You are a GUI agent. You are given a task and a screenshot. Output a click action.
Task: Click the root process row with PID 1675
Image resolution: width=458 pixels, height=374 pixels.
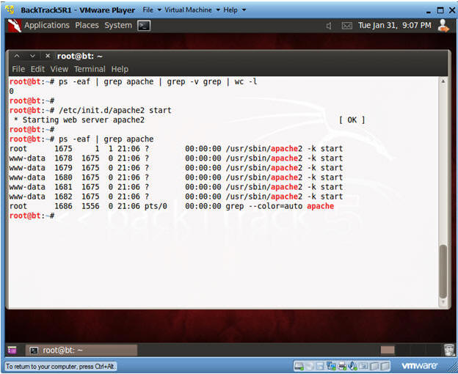(x=176, y=148)
